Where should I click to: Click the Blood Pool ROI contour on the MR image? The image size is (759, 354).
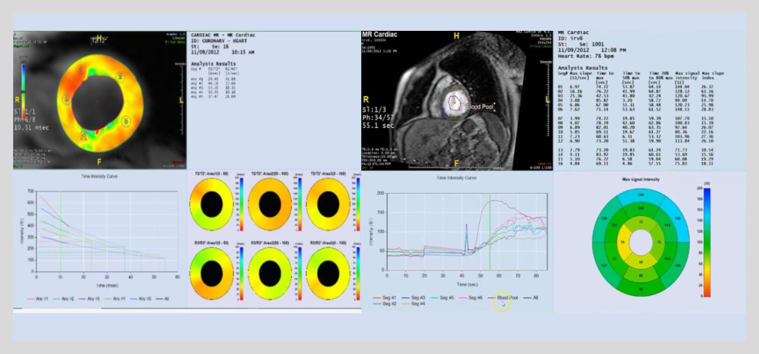(455, 103)
